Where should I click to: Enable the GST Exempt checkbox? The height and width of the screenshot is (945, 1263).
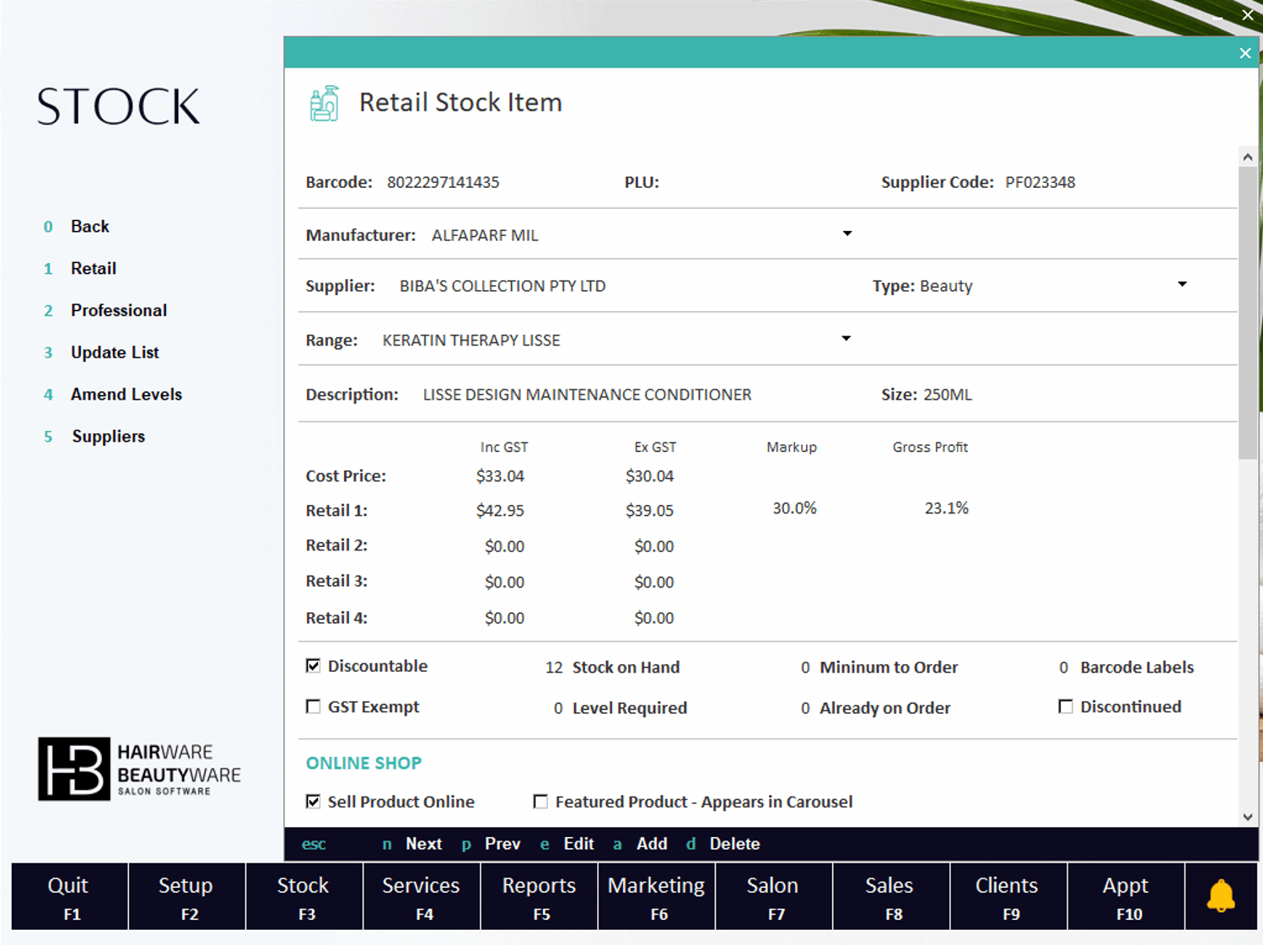(313, 706)
